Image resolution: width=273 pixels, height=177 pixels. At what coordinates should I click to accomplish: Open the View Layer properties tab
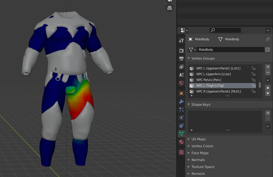pyautogui.click(x=181, y=67)
